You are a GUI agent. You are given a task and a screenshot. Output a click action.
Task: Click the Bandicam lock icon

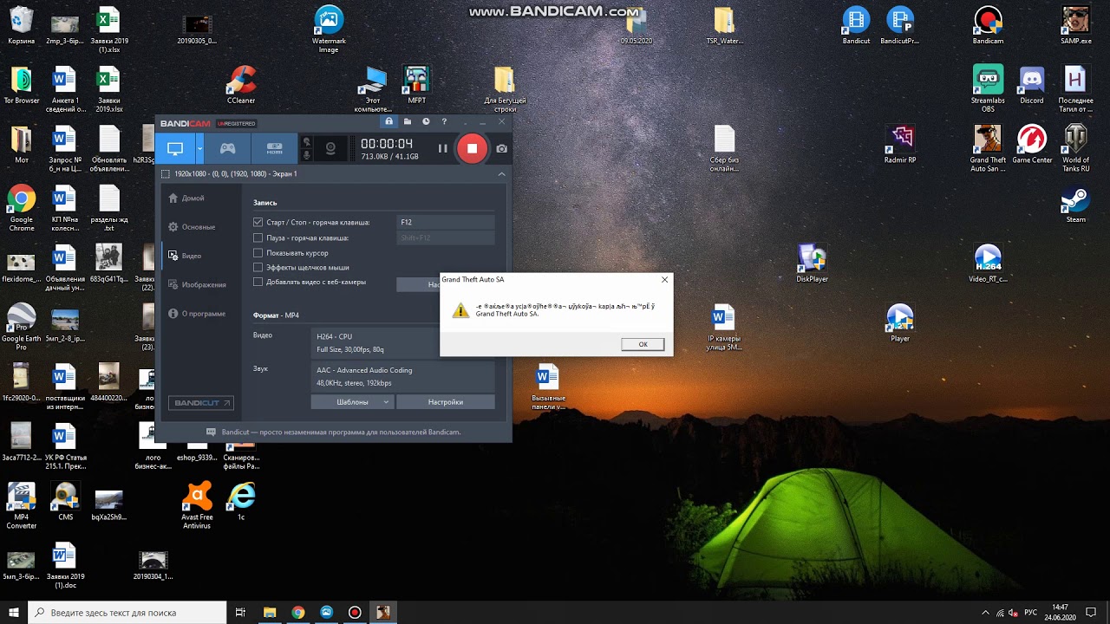tap(388, 122)
